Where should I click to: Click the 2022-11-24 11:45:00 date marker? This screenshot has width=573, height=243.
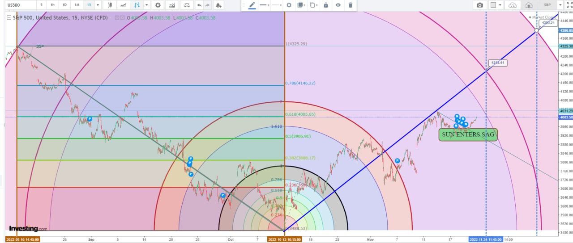485,239
